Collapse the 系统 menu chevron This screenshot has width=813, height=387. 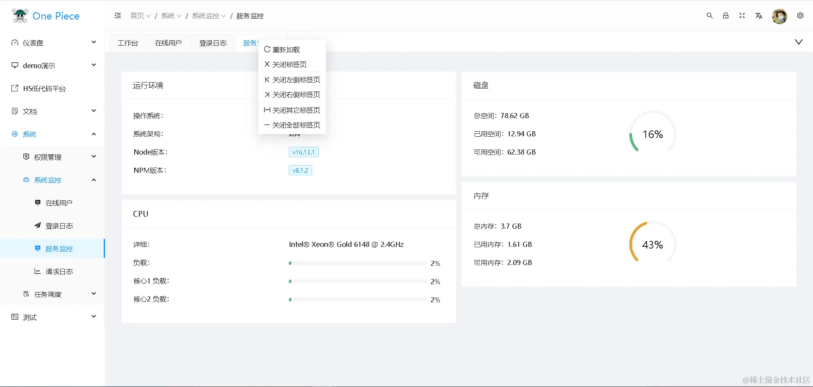[x=94, y=134]
